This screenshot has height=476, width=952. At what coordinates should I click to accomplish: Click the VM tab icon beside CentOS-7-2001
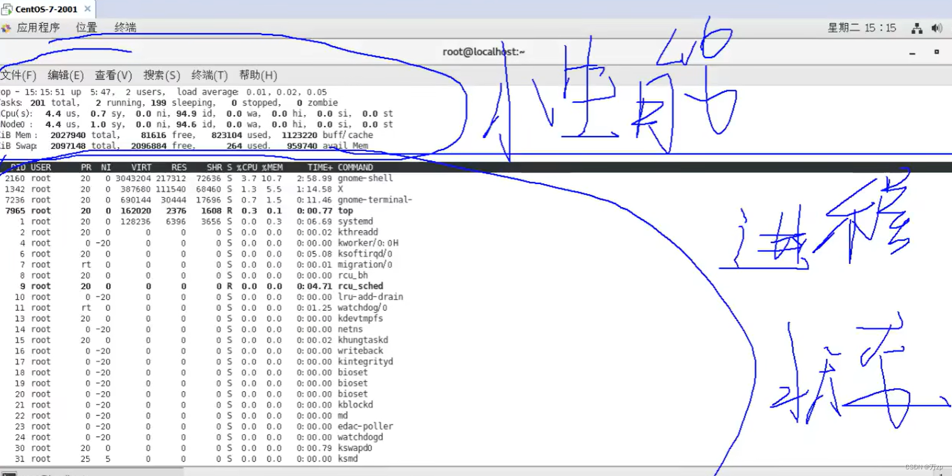coord(7,9)
